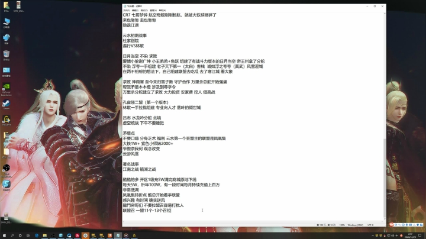
Task: Click the UTF-8 encoding status bar entry
Action: pyautogui.click(x=370, y=225)
